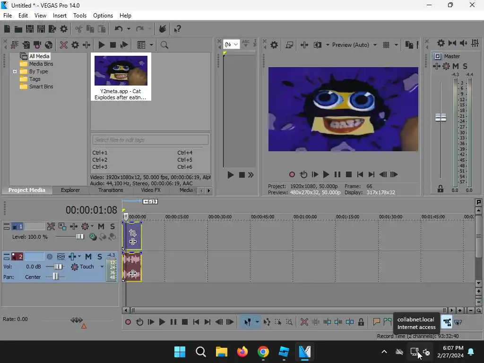
Task: Search media bins with magnifier icon
Action: point(164,45)
